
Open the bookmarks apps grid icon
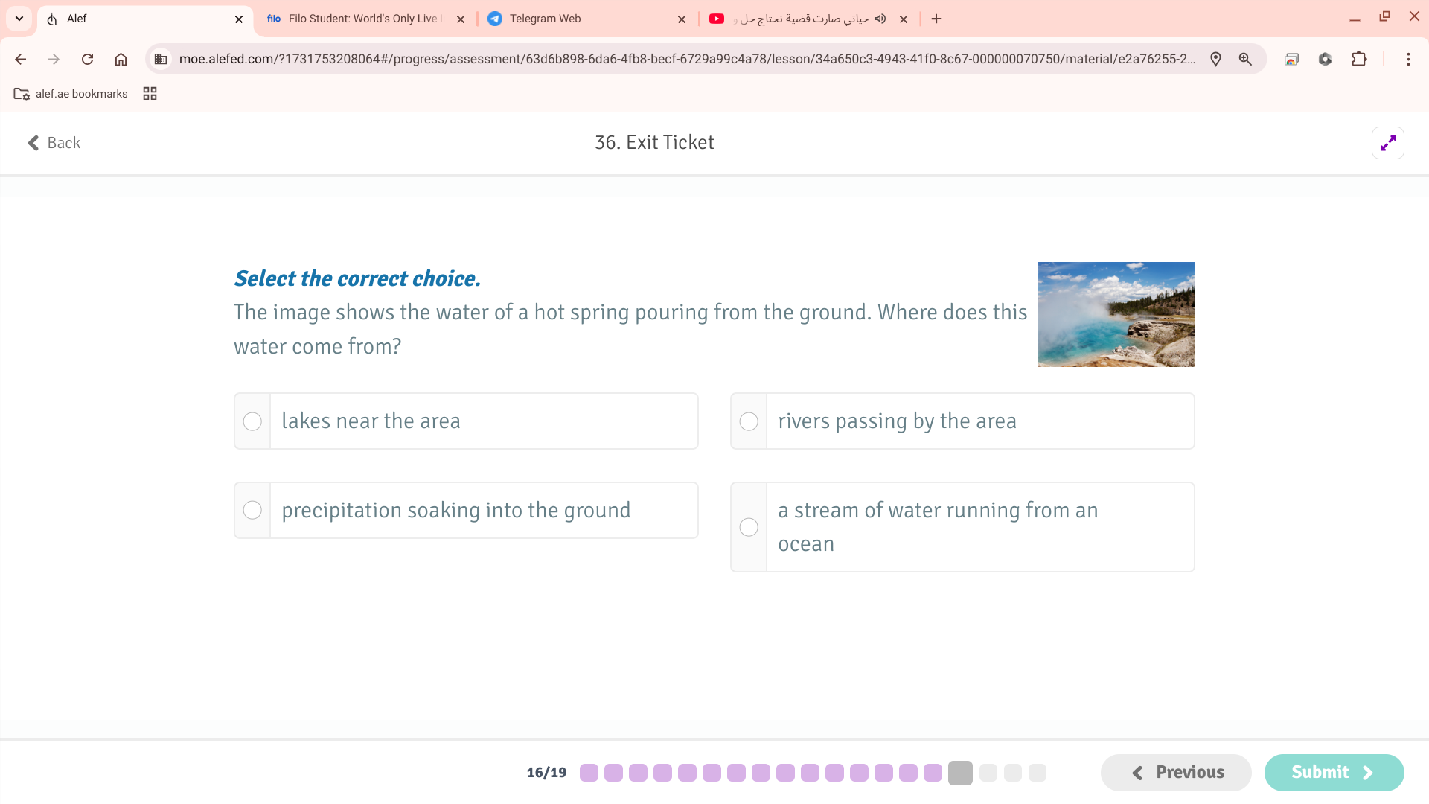coord(150,94)
